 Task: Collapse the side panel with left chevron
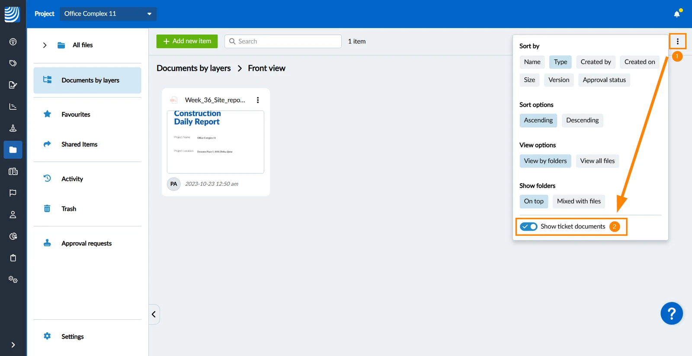point(154,314)
